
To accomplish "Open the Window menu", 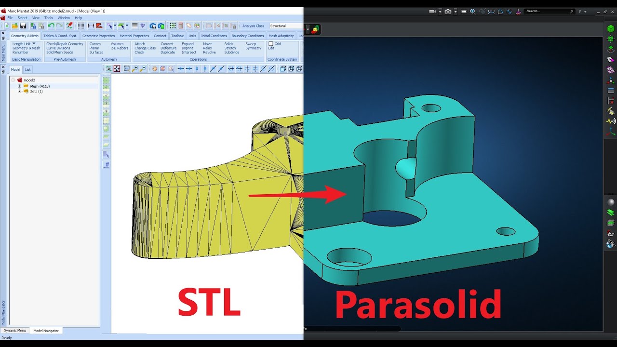I will (64, 18).
